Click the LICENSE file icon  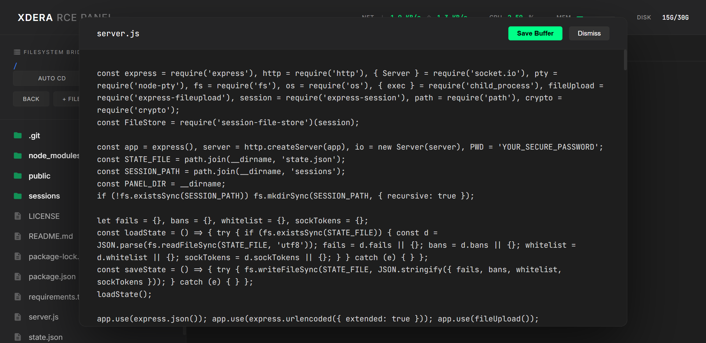[18, 216]
